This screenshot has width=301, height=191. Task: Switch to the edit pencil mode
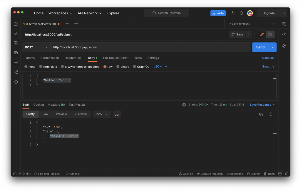(x=262, y=35)
